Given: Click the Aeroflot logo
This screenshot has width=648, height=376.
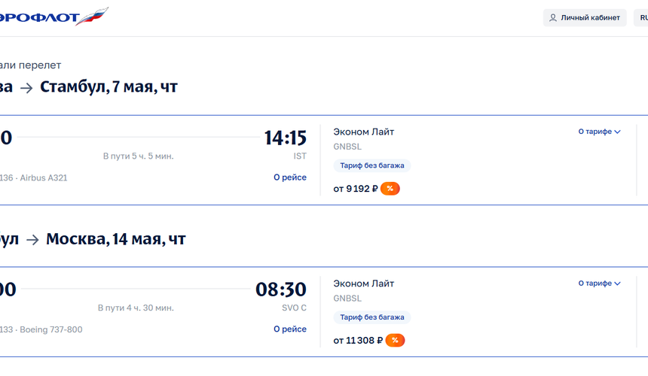Looking at the screenshot, I should 53,17.
